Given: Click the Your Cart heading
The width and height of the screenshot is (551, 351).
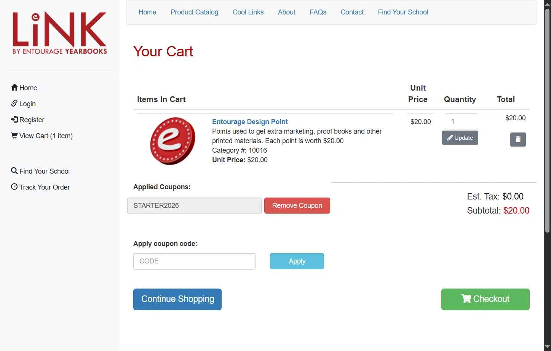Looking at the screenshot, I should click(x=163, y=51).
